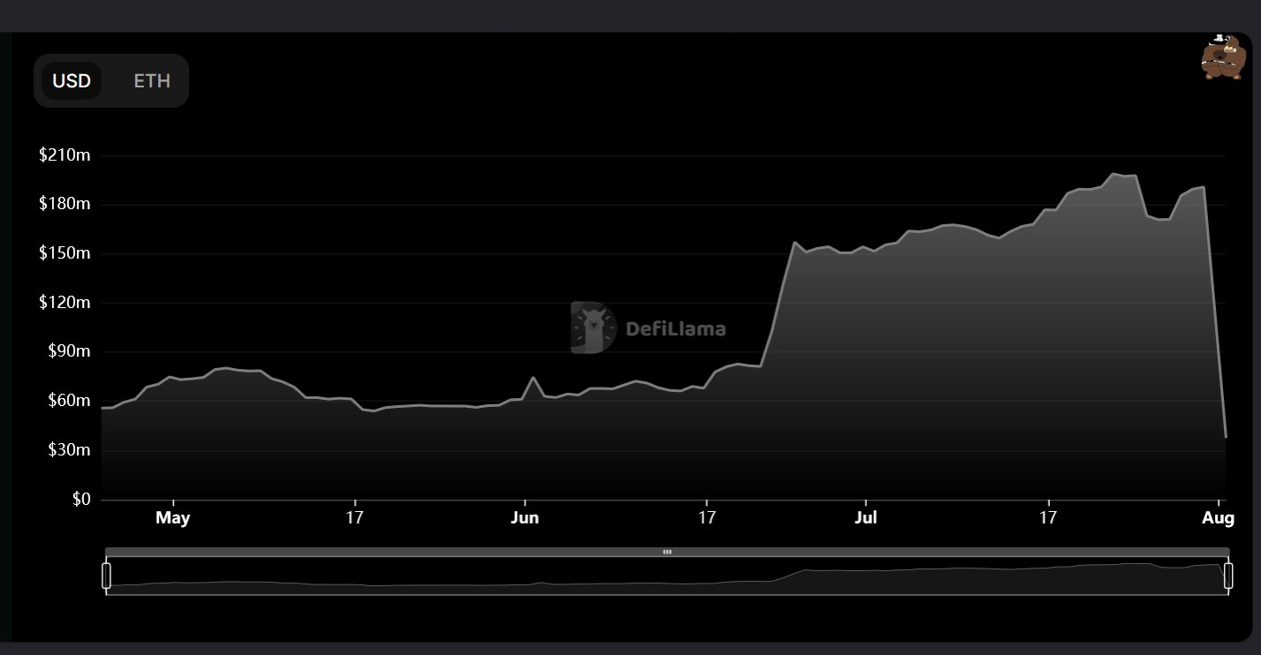1261x655 pixels.
Task: Switch chart denomination to USD
Action: [x=72, y=81]
